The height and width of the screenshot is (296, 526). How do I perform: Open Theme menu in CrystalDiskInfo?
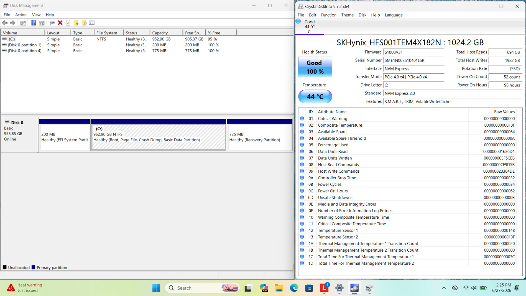click(347, 15)
